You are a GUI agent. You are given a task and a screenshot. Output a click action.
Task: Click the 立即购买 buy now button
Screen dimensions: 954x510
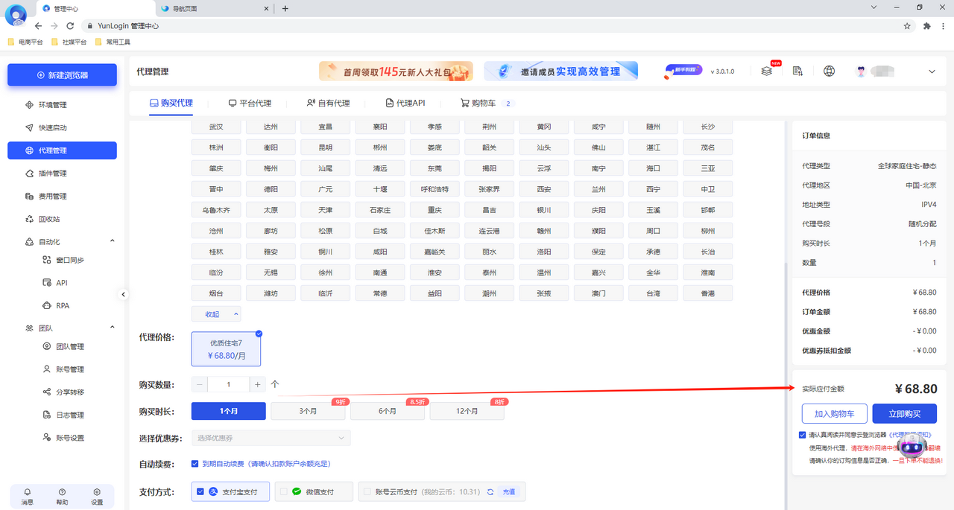[903, 414]
